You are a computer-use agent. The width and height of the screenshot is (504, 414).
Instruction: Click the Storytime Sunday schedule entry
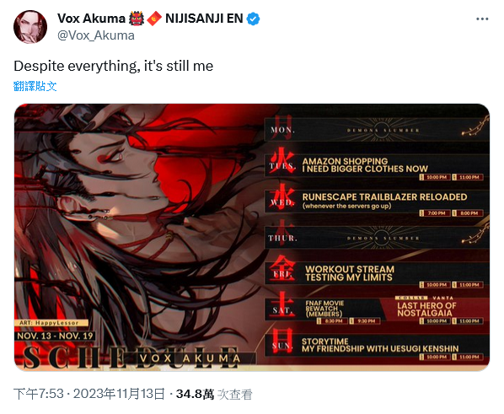pyautogui.click(x=380, y=345)
